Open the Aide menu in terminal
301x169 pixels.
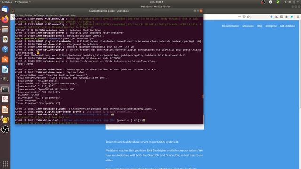pyautogui.click(x=73, y=15)
